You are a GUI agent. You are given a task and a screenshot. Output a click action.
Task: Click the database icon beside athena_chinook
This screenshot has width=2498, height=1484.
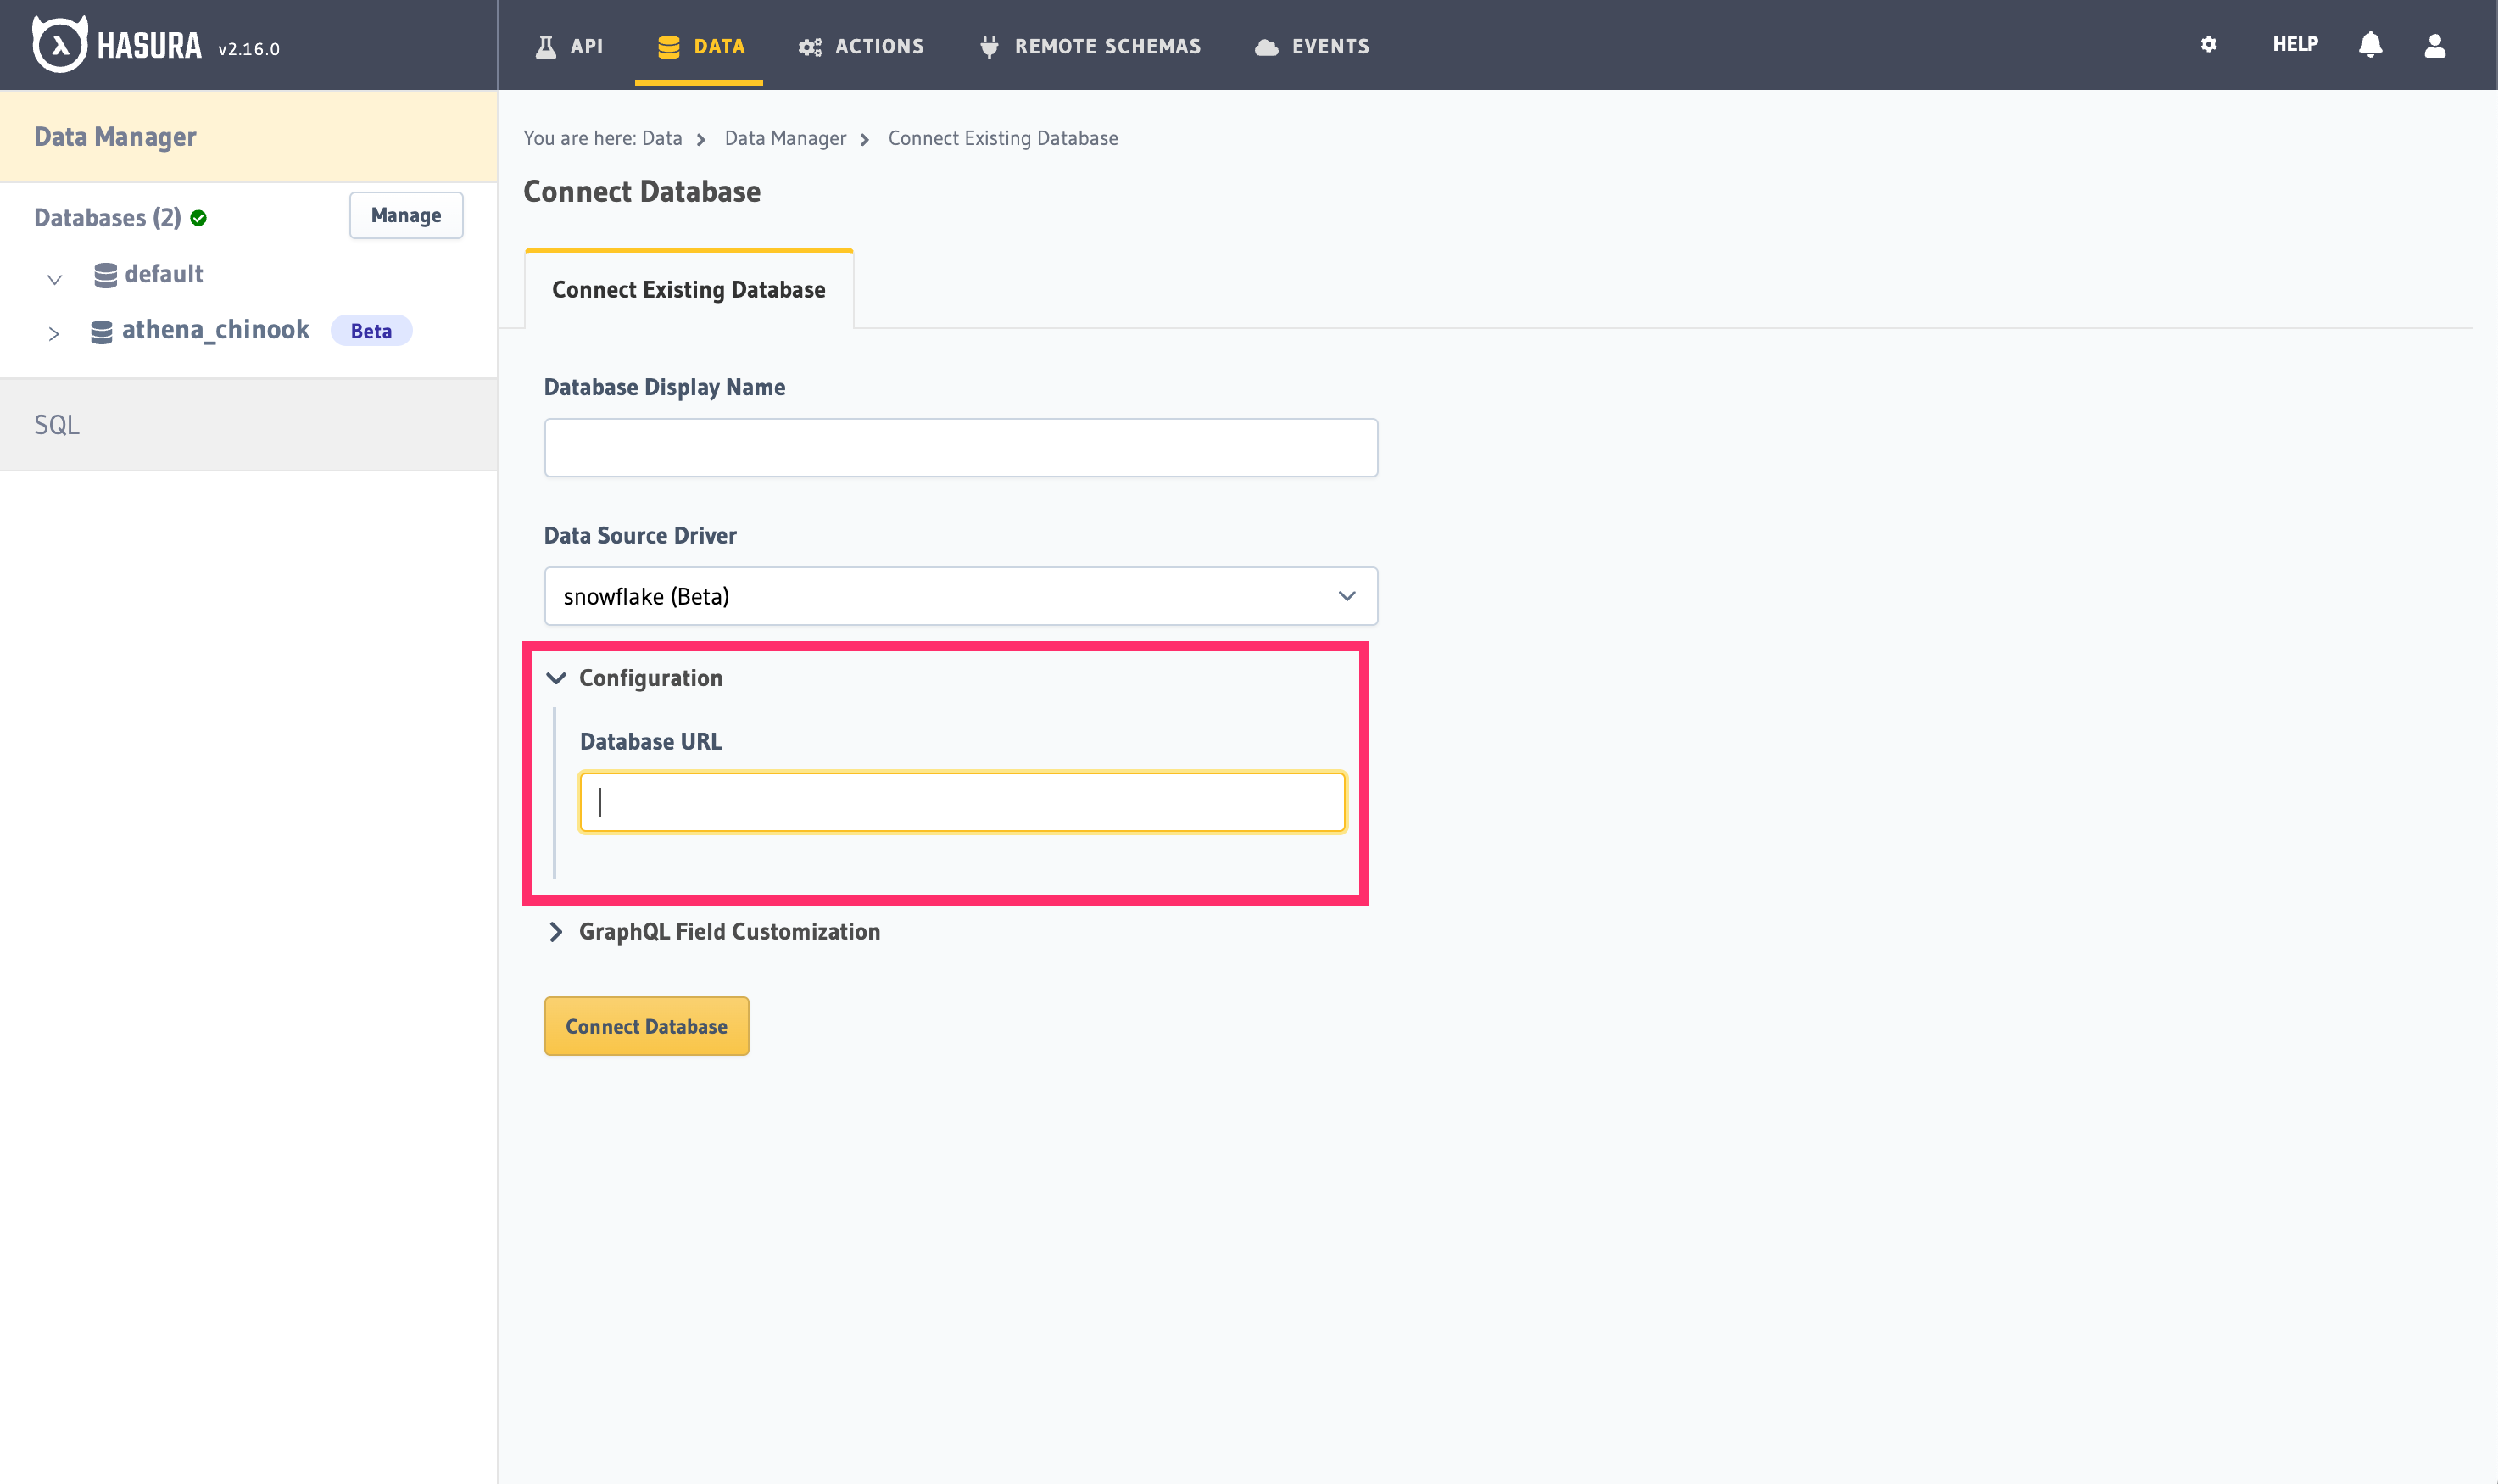[x=102, y=330]
